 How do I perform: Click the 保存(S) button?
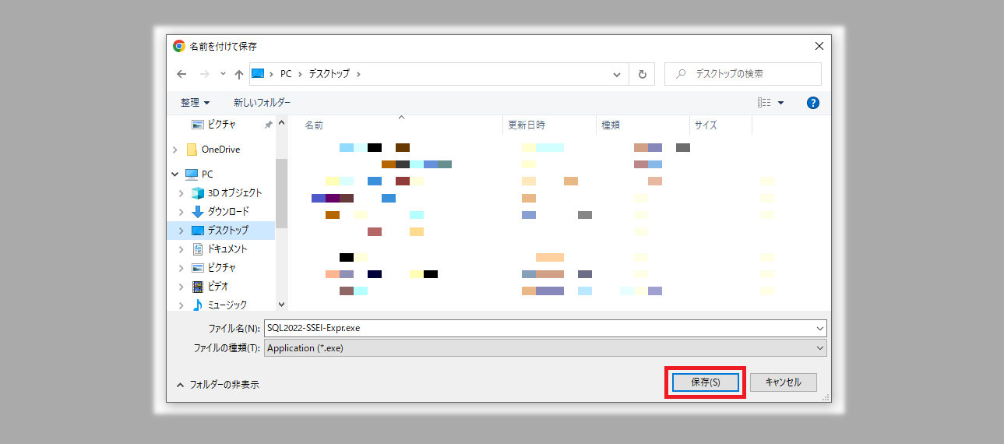pyautogui.click(x=706, y=382)
